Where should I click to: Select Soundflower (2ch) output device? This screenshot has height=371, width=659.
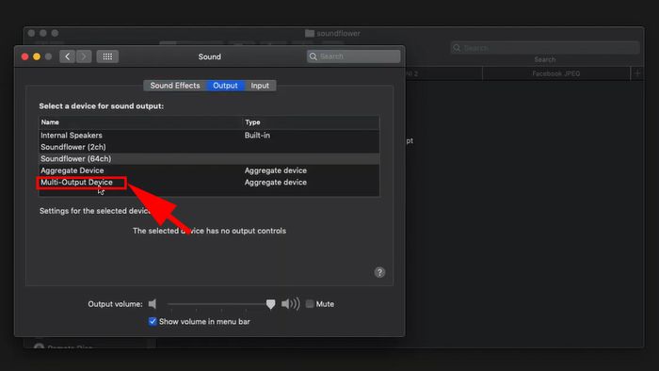click(209, 147)
